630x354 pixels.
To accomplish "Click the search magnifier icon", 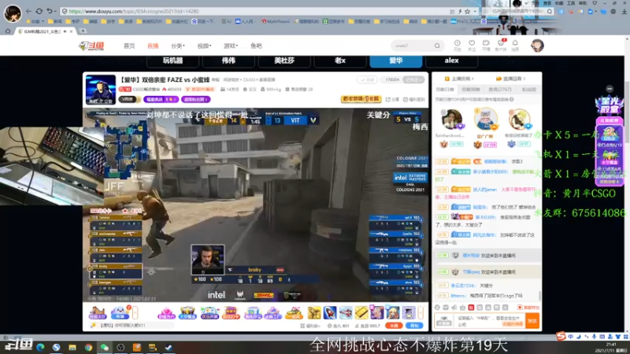I will click(x=437, y=46).
